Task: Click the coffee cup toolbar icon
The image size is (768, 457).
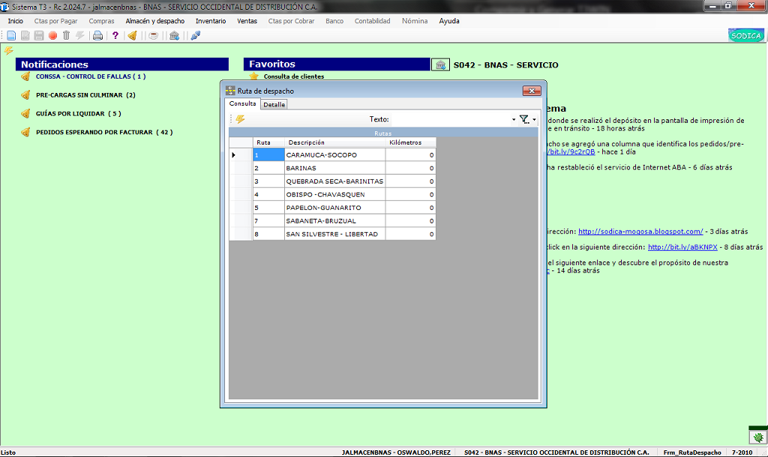Action: pos(153,36)
